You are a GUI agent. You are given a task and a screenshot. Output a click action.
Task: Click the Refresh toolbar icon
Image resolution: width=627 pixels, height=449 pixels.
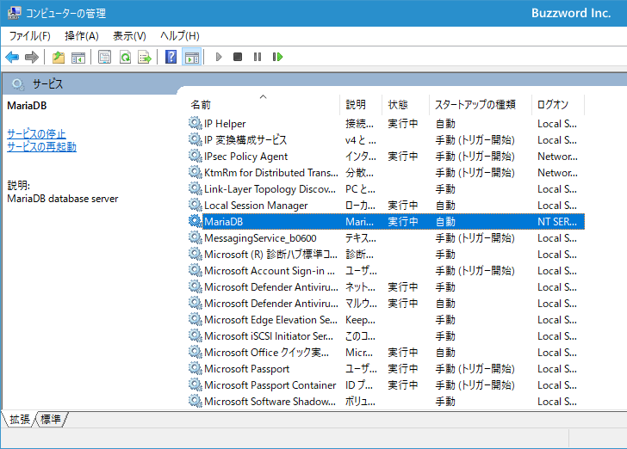pos(125,57)
